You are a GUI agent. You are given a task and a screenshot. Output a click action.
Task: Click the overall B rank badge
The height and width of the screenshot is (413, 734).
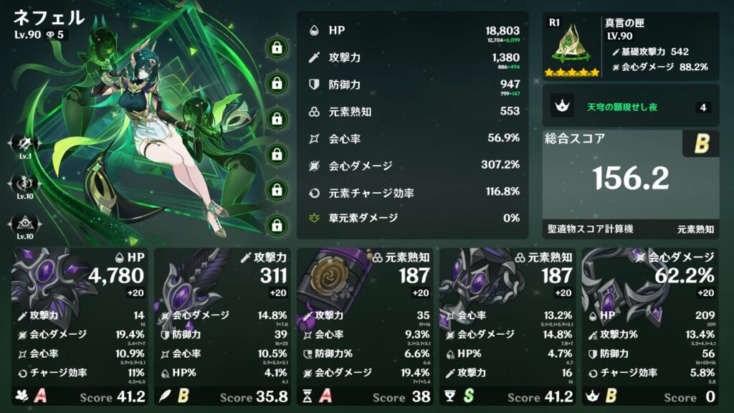(x=701, y=143)
